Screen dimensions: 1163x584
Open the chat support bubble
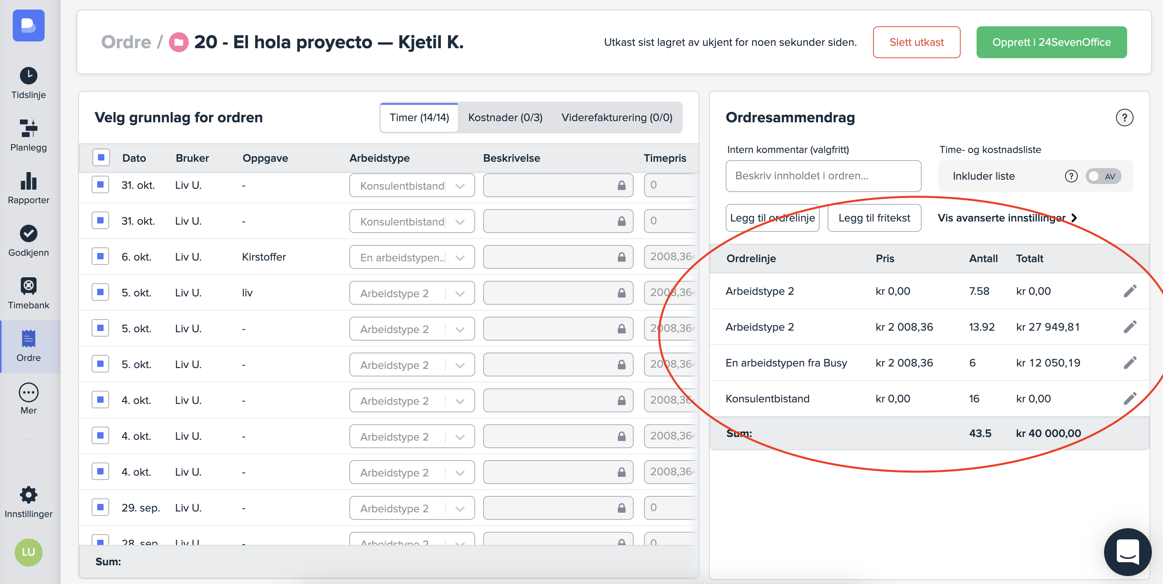[x=1127, y=551]
